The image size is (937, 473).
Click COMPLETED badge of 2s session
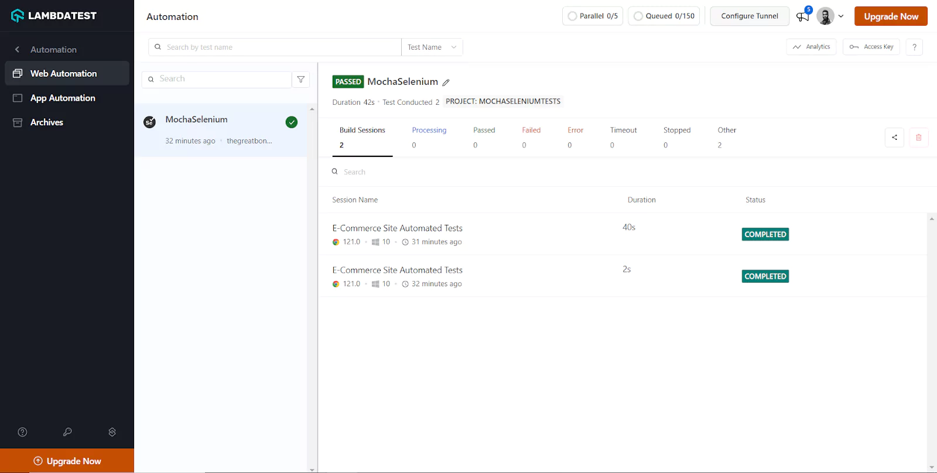click(765, 276)
